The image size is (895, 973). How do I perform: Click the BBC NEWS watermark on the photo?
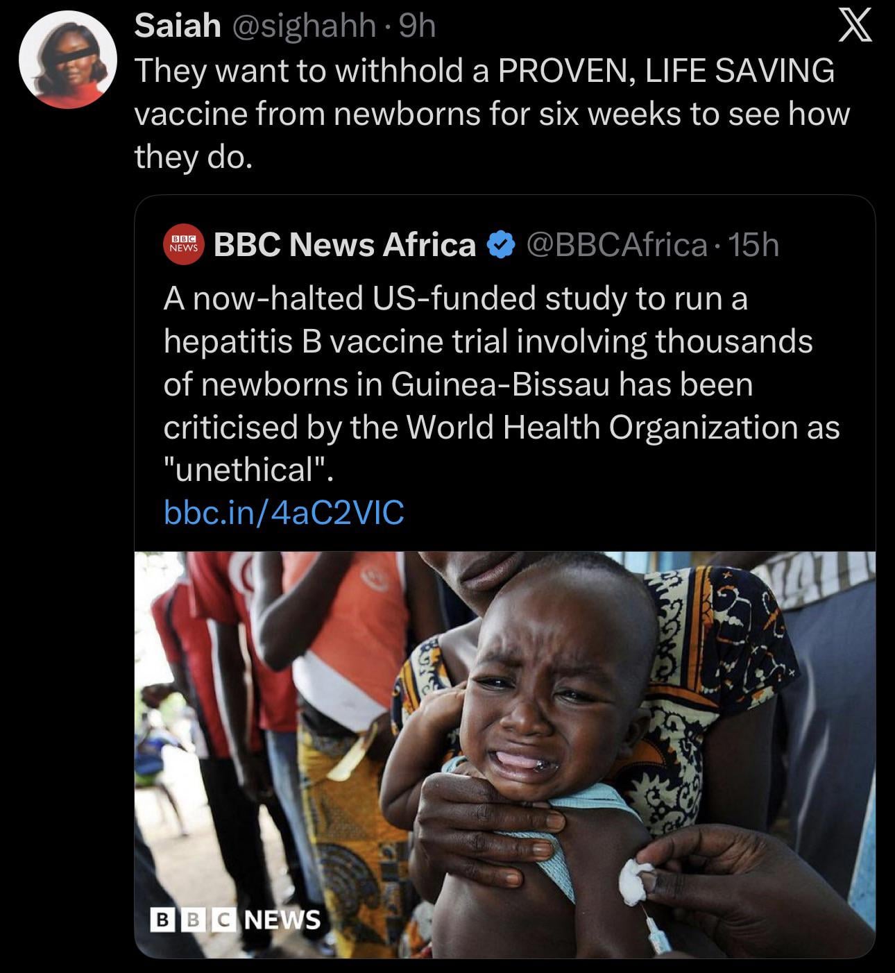(236, 920)
